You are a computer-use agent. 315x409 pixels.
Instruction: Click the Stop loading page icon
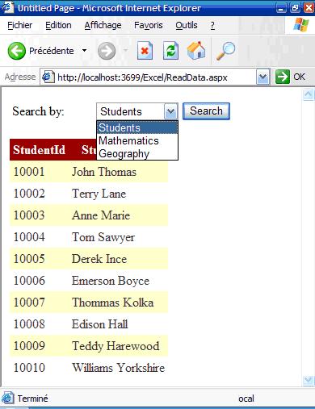[145, 51]
